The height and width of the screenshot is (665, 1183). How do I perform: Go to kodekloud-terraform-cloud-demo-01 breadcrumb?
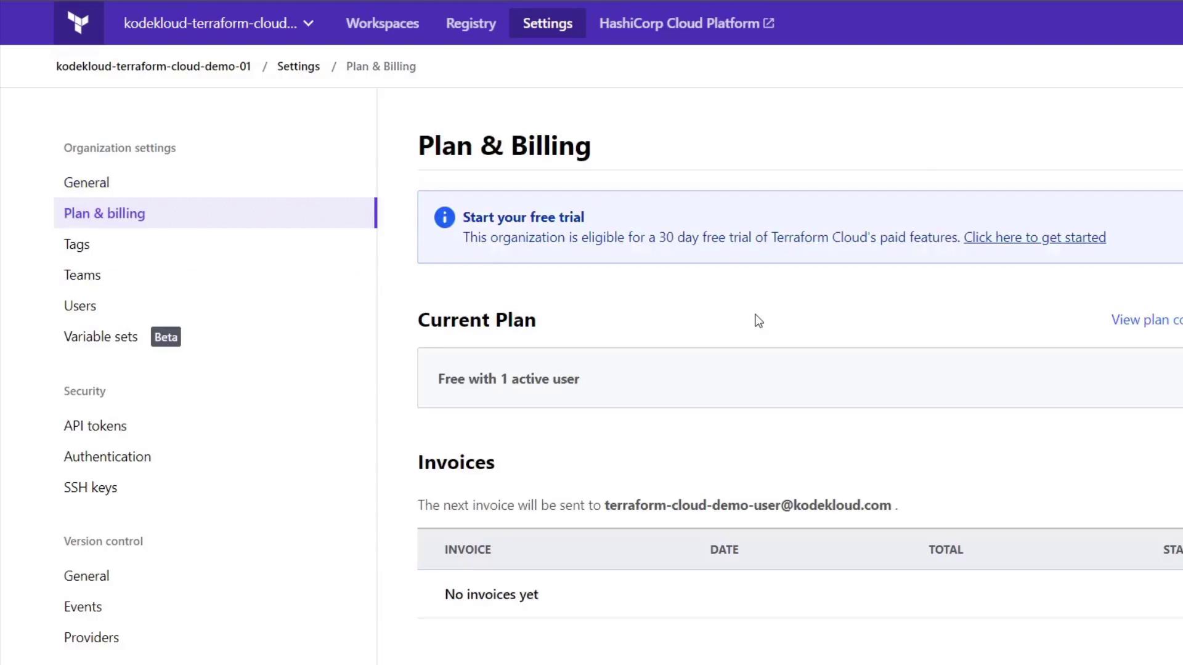point(153,66)
